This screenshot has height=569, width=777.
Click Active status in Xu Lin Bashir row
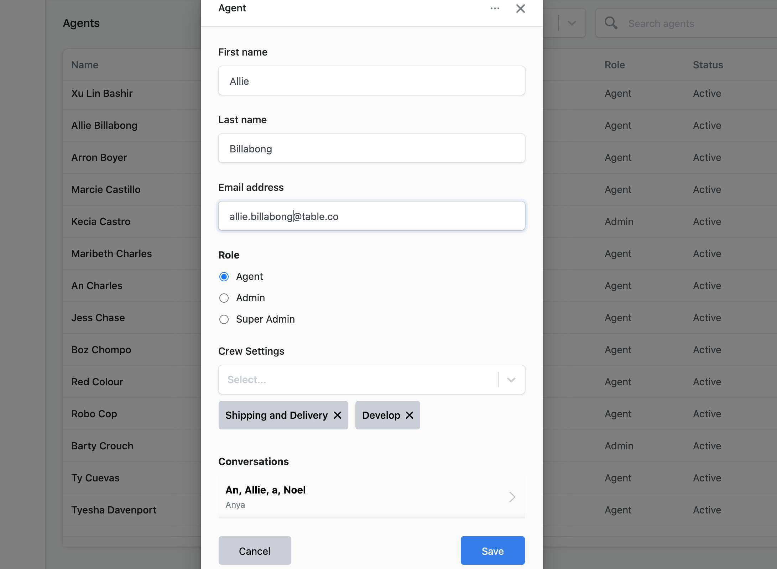pos(707,93)
